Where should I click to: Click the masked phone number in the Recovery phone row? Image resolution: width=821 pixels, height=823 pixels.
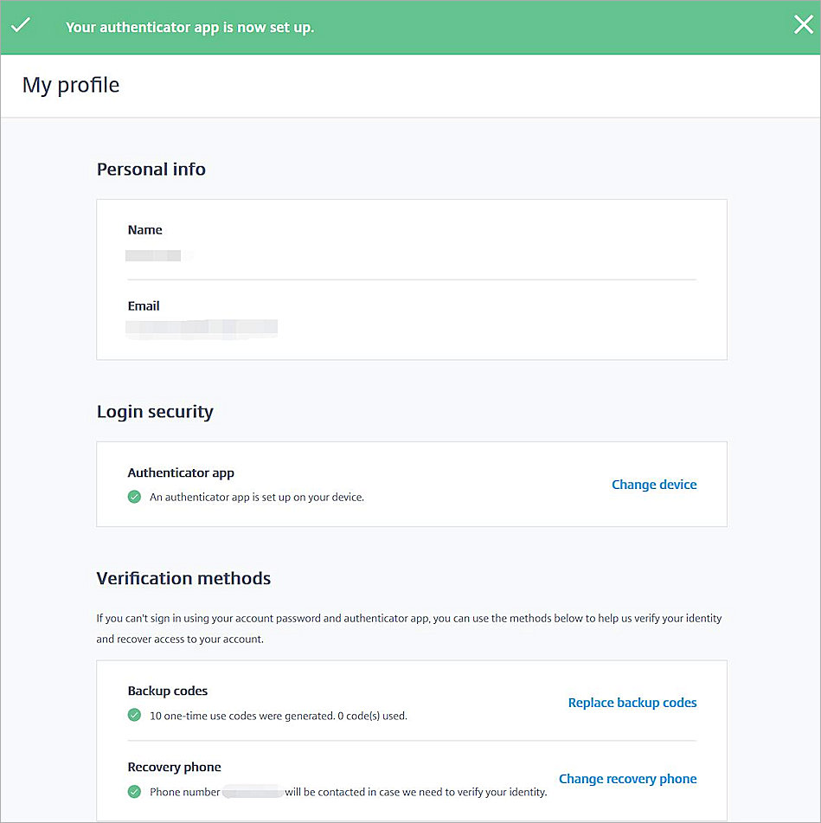coord(255,791)
